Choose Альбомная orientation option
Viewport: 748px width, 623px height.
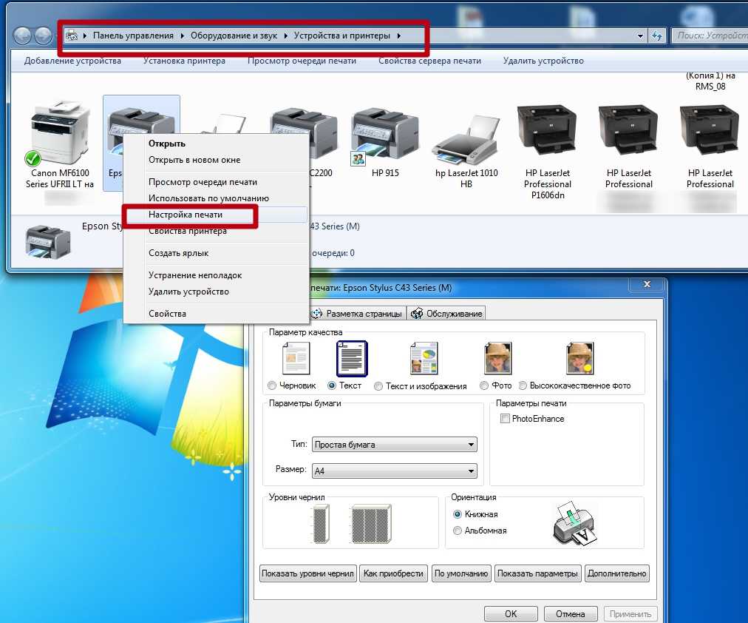click(x=458, y=531)
